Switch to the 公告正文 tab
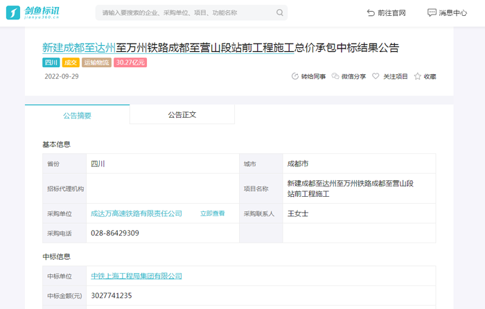485x309 pixels. pyautogui.click(x=182, y=114)
